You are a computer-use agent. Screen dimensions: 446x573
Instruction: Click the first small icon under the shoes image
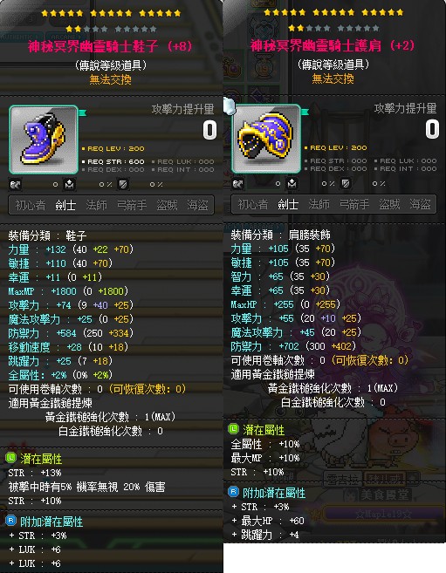tap(16, 185)
